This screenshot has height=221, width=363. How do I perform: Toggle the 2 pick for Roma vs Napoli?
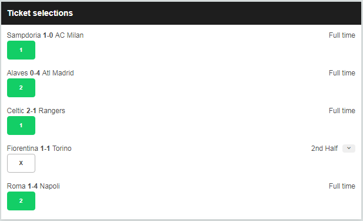(x=21, y=201)
